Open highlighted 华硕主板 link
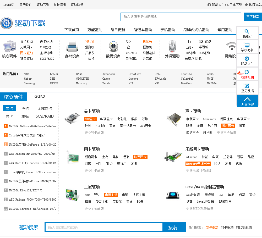This screenshot has height=238, width=262. coord(111,195)
